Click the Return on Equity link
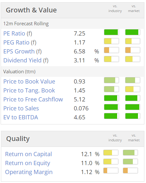Image resolution: width=146 pixels, height=183 pixels. (x=28, y=163)
